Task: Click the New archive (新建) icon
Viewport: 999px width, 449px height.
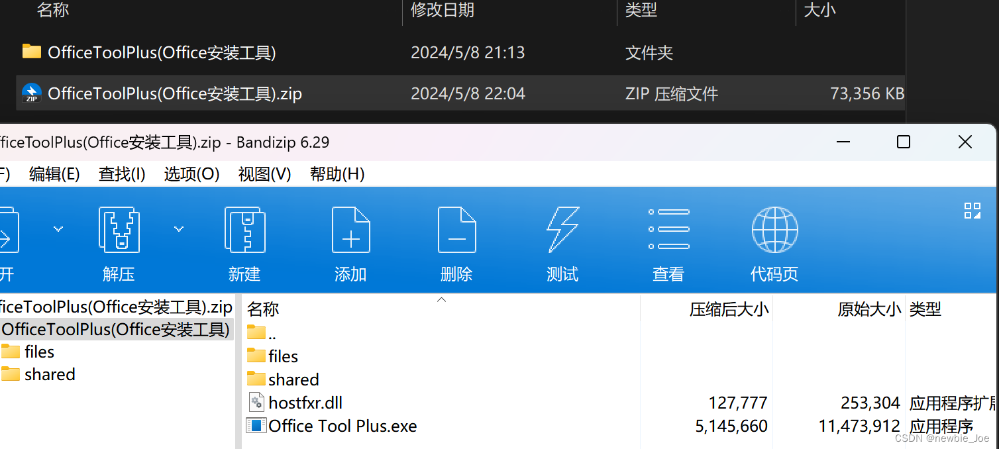Action: pyautogui.click(x=244, y=229)
